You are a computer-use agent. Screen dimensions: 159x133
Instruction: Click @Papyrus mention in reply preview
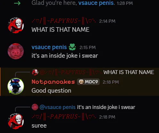point(71,72)
